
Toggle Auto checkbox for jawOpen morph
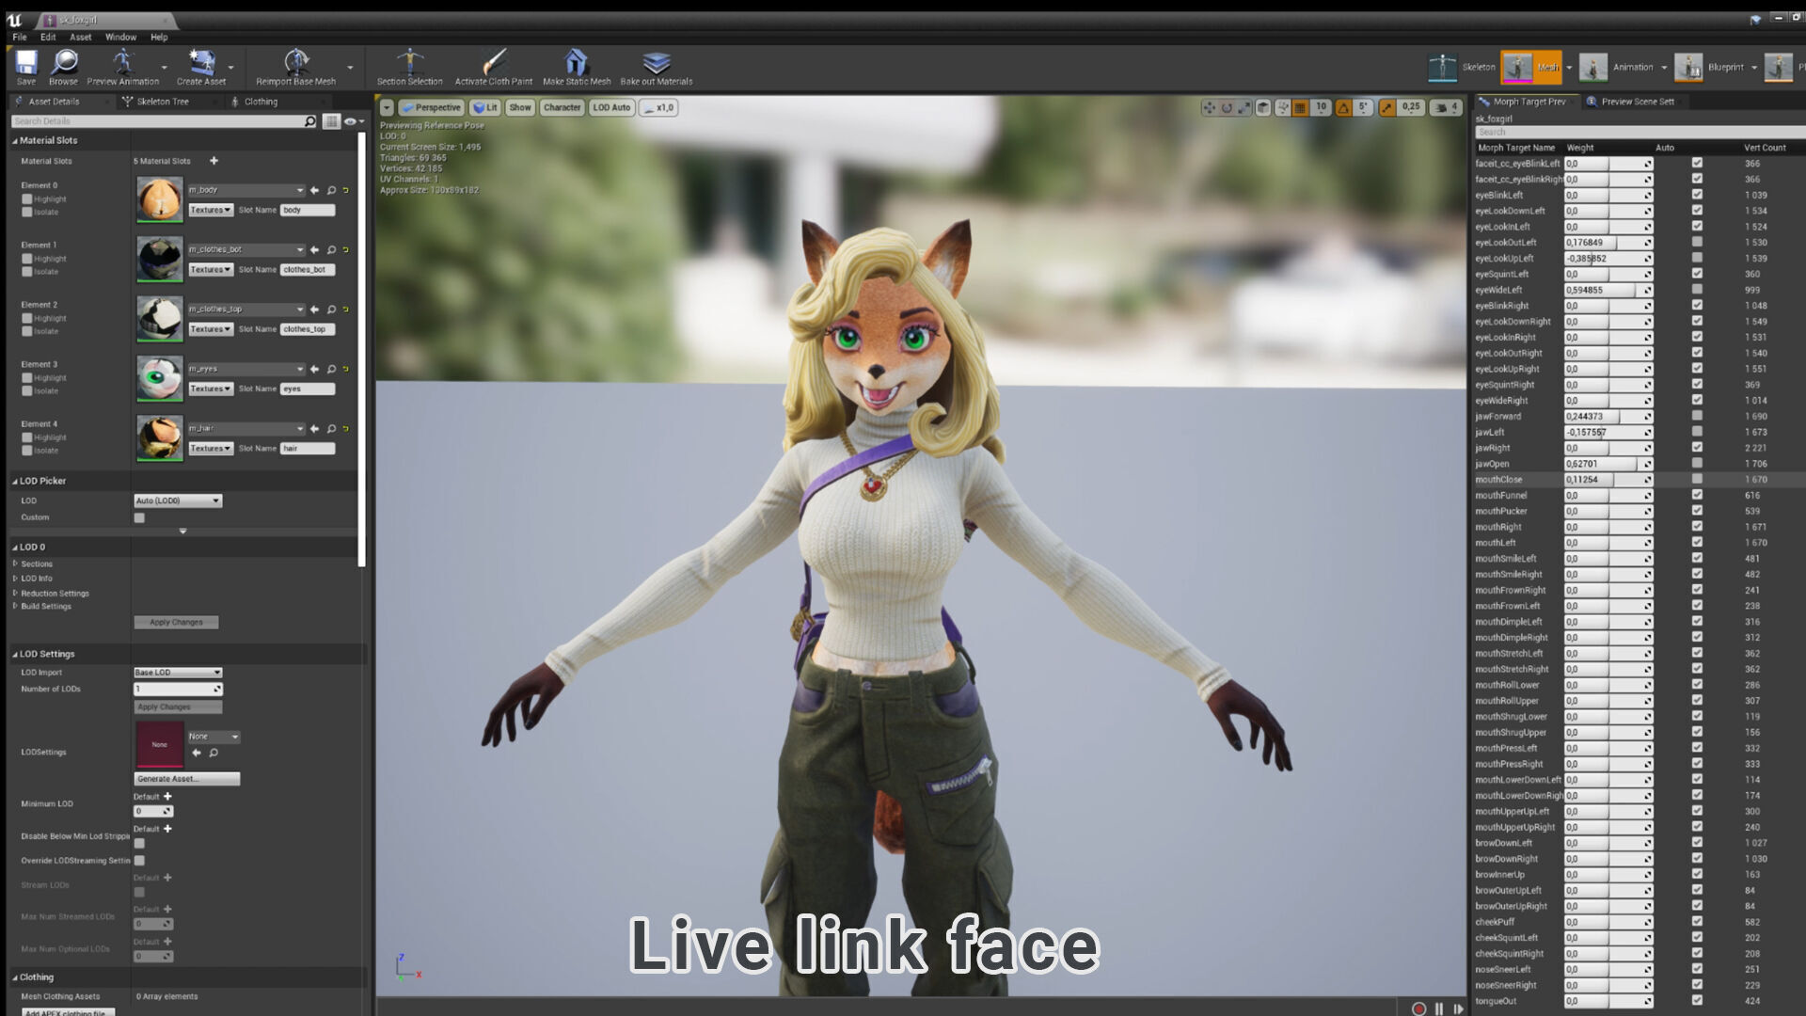(1697, 463)
